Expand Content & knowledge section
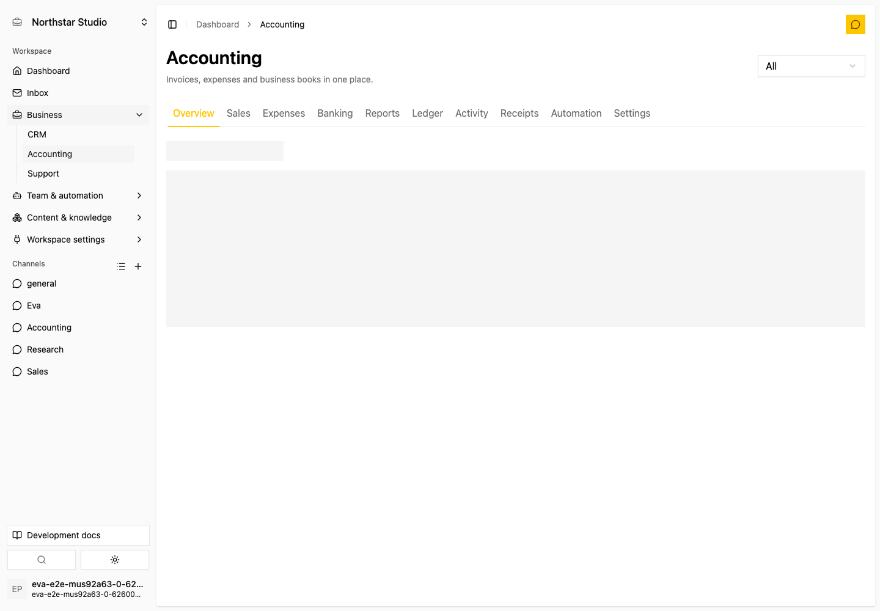The height and width of the screenshot is (611, 880). pos(78,218)
